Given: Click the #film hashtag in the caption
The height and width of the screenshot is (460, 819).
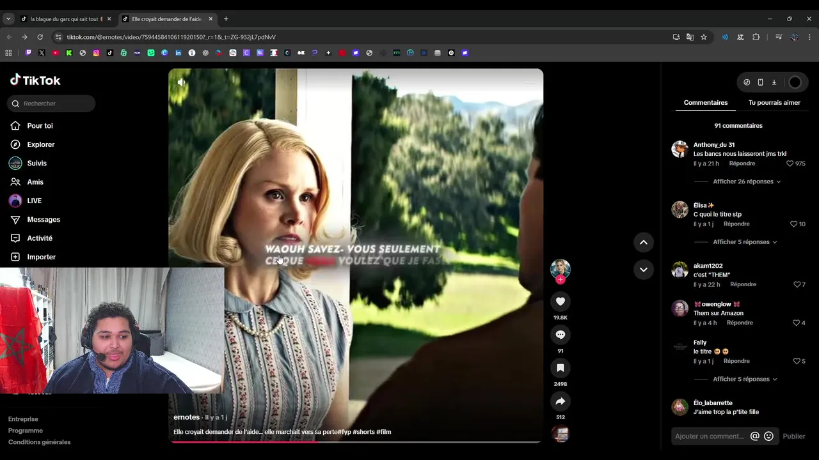Looking at the screenshot, I should point(383,432).
